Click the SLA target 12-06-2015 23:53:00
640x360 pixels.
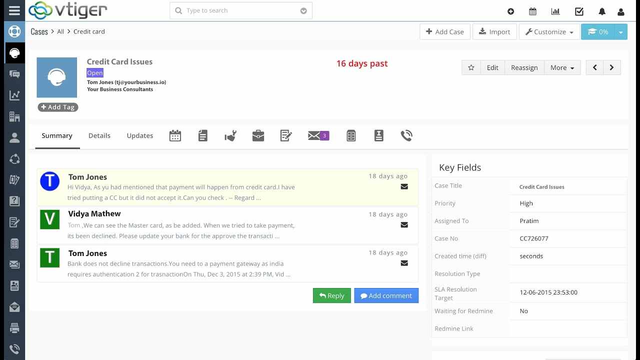click(x=548, y=292)
